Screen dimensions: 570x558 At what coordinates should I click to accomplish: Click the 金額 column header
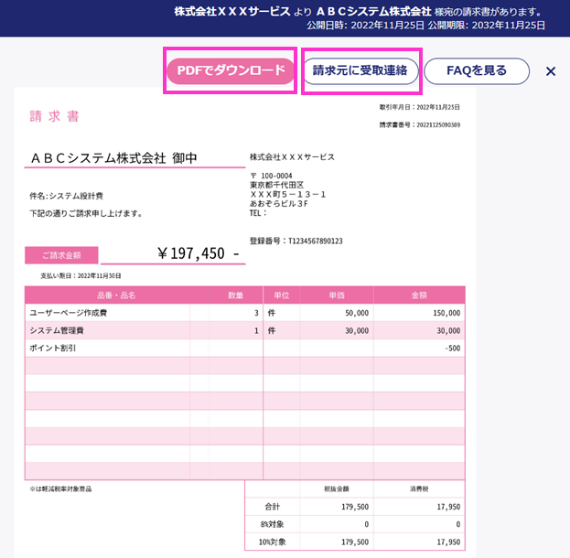tap(419, 295)
